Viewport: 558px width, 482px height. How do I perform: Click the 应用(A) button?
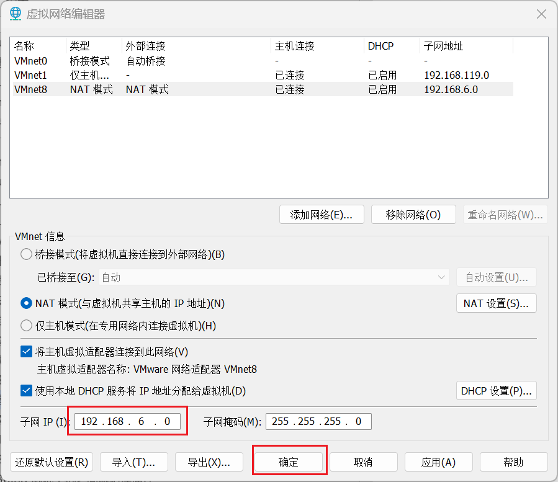(438, 462)
